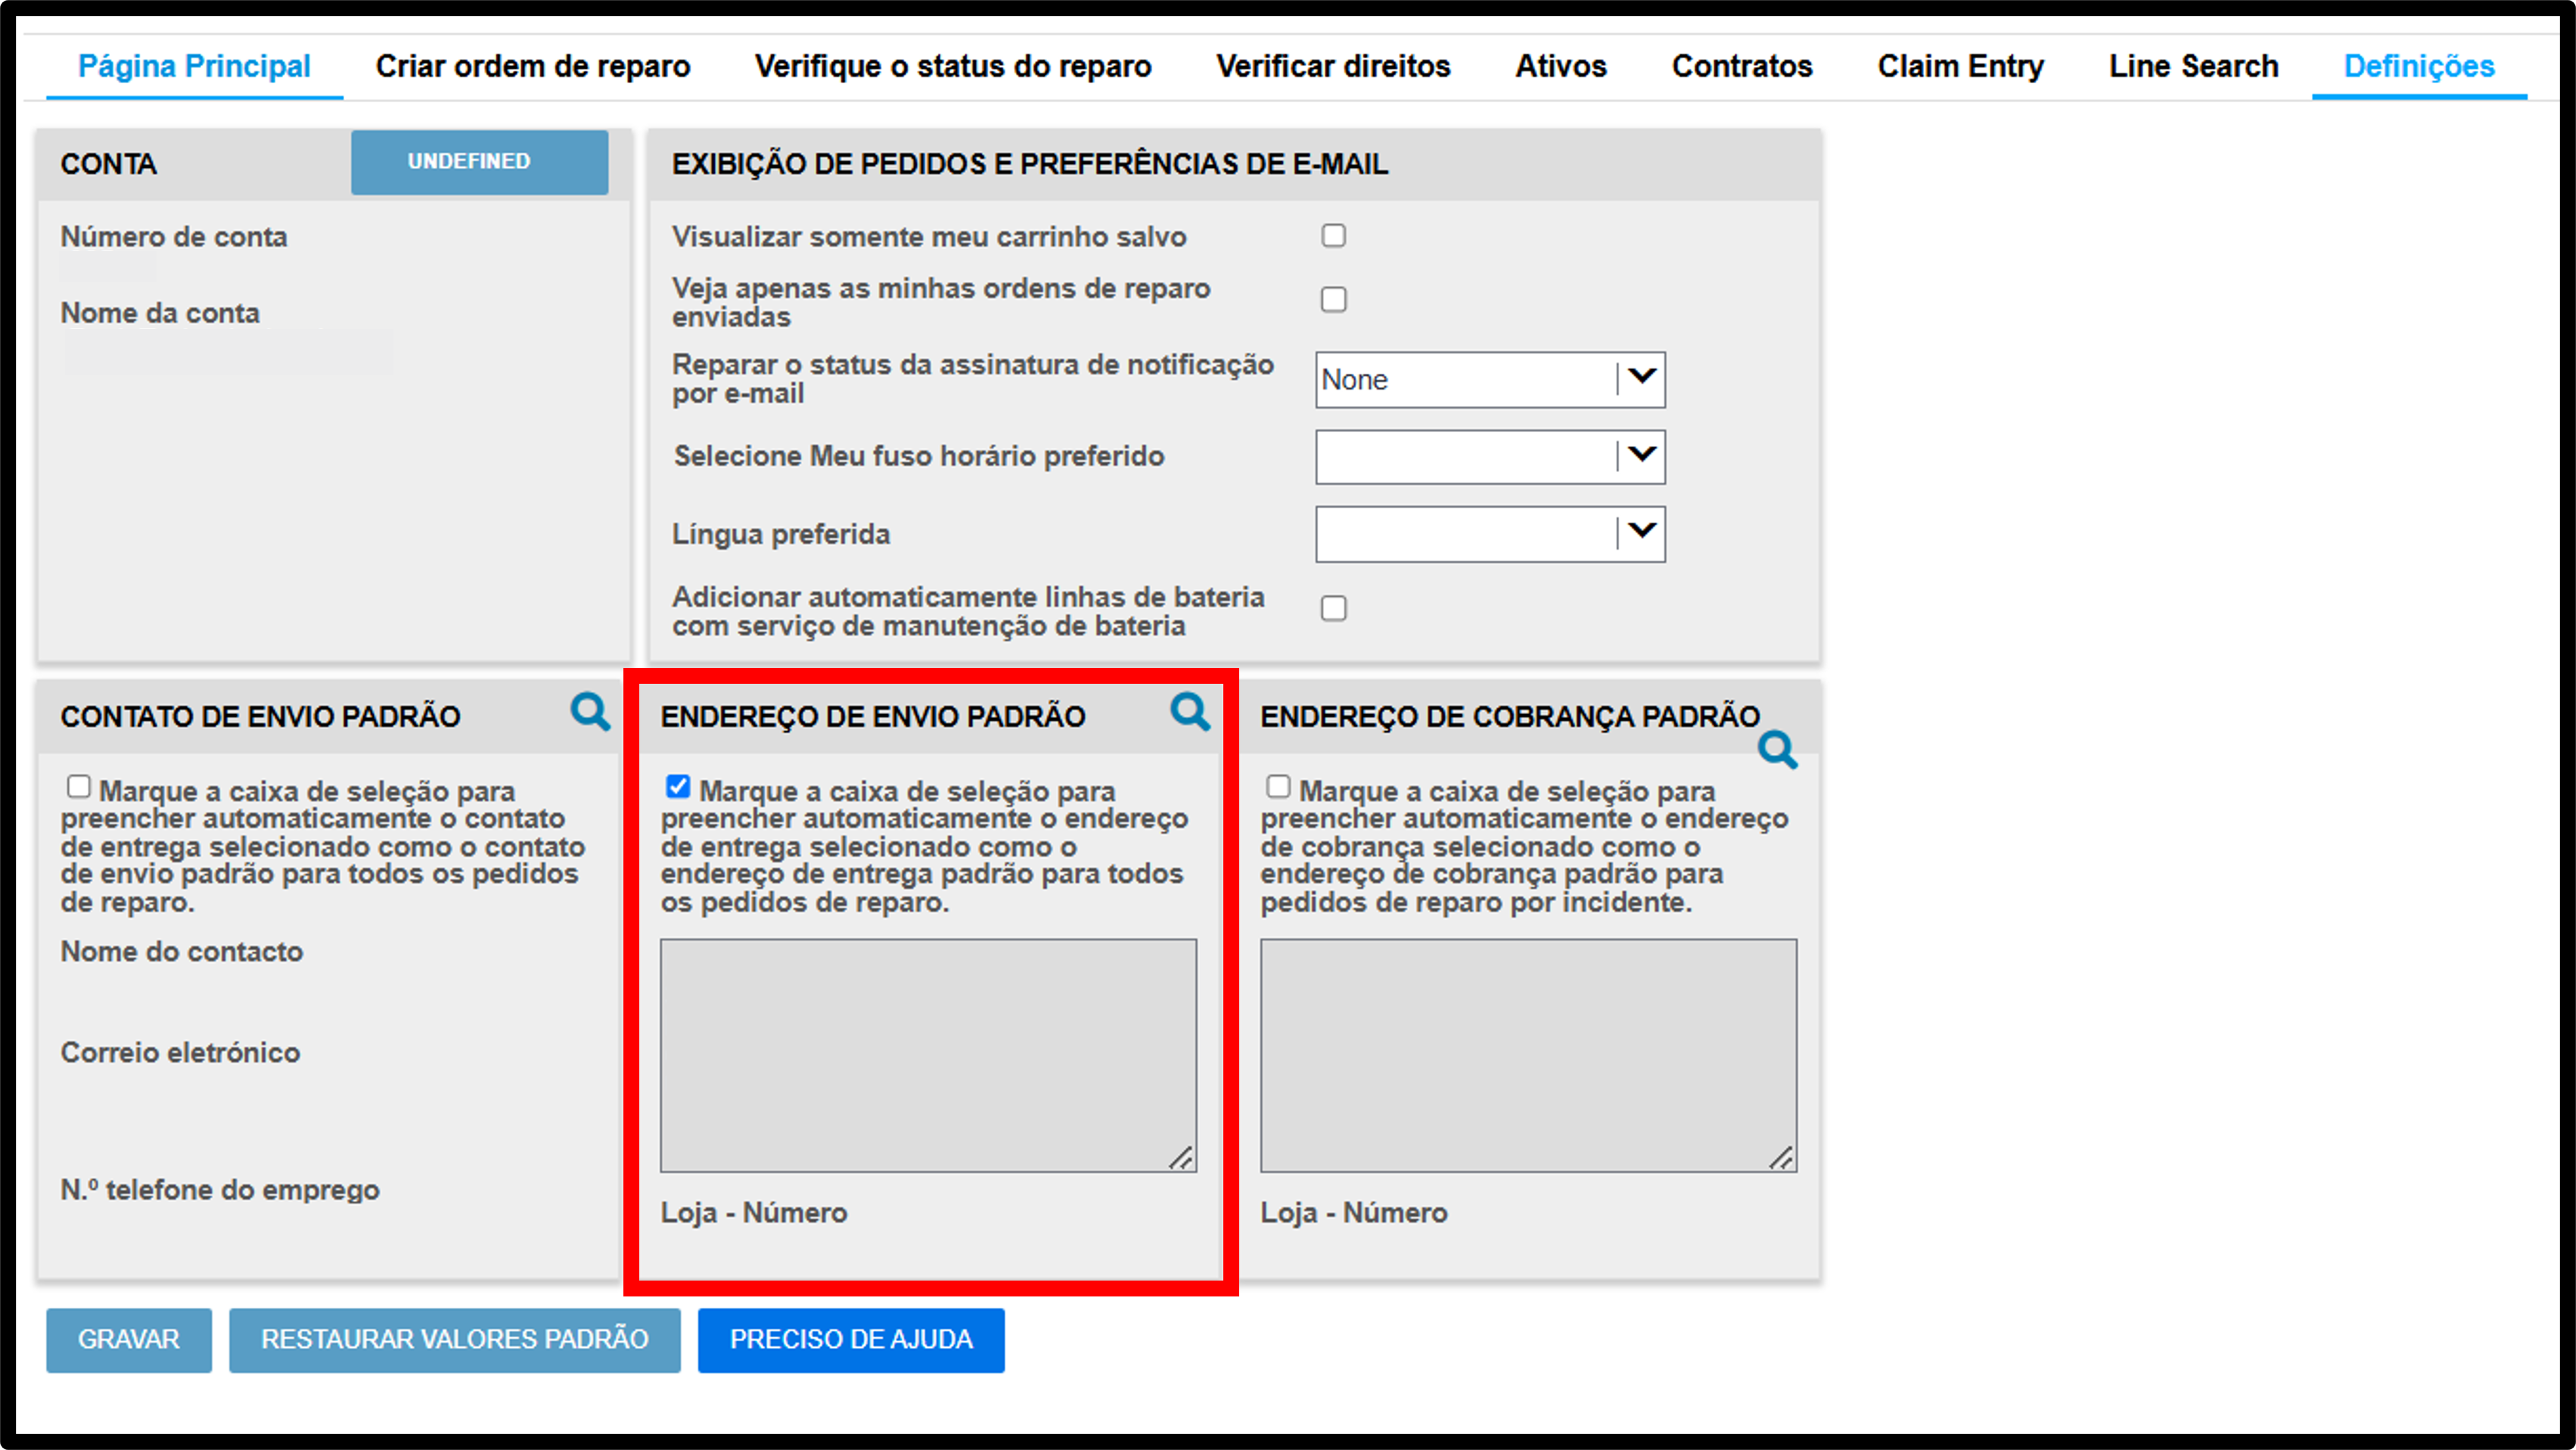Image resolution: width=2576 pixels, height=1450 pixels.
Task: Click the GRAVAR button
Action: tap(129, 1339)
